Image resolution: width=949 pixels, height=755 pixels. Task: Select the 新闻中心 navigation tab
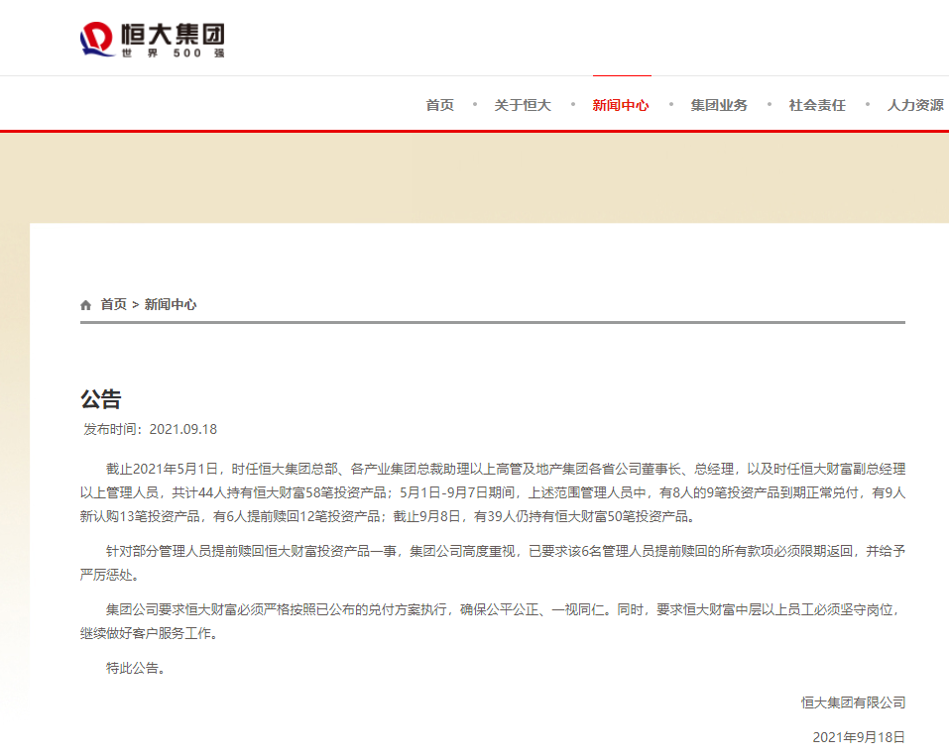point(621,105)
